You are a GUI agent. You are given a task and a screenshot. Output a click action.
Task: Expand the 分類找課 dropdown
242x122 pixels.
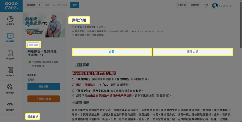click(34, 5)
